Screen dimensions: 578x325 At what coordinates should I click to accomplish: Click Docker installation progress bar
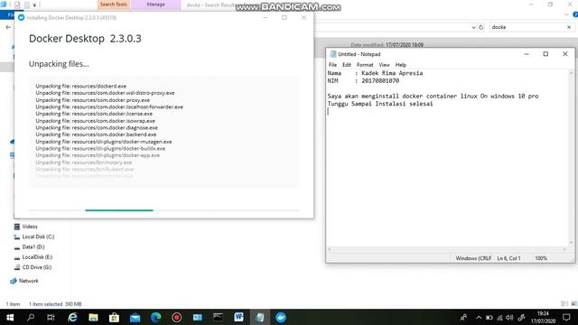pyautogui.click(x=163, y=210)
